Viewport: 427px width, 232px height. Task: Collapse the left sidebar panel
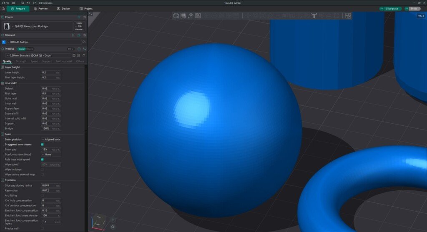coord(90,14)
